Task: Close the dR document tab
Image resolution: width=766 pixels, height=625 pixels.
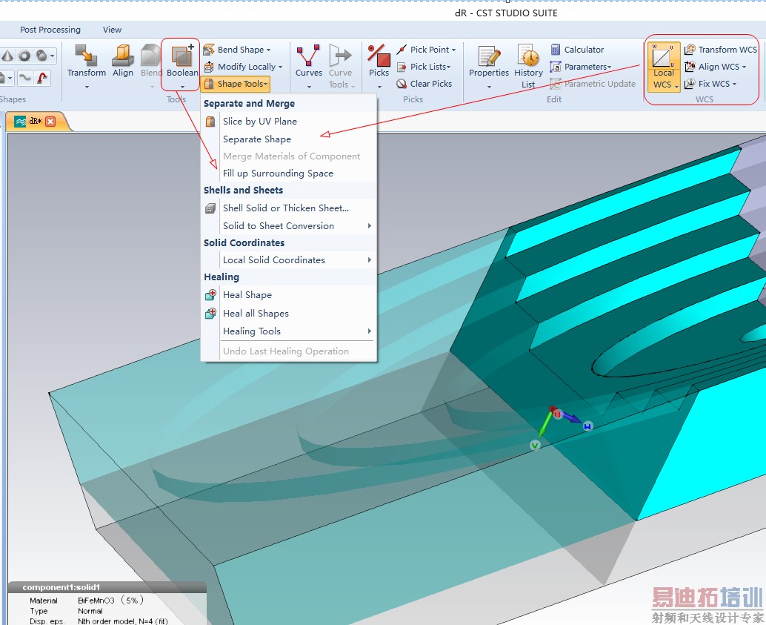Action: click(x=50, y=122)
